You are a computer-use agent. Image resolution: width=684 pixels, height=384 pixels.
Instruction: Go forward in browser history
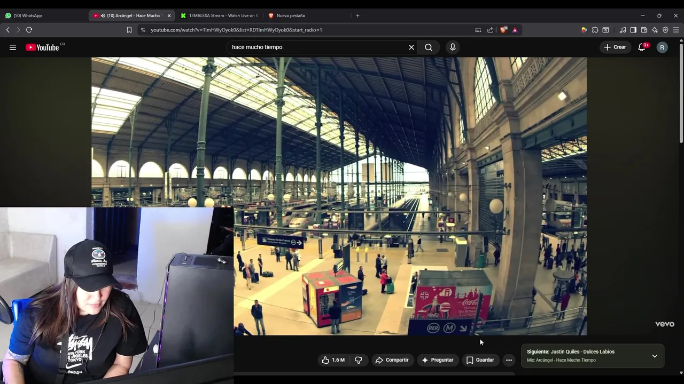click(18, 30)
